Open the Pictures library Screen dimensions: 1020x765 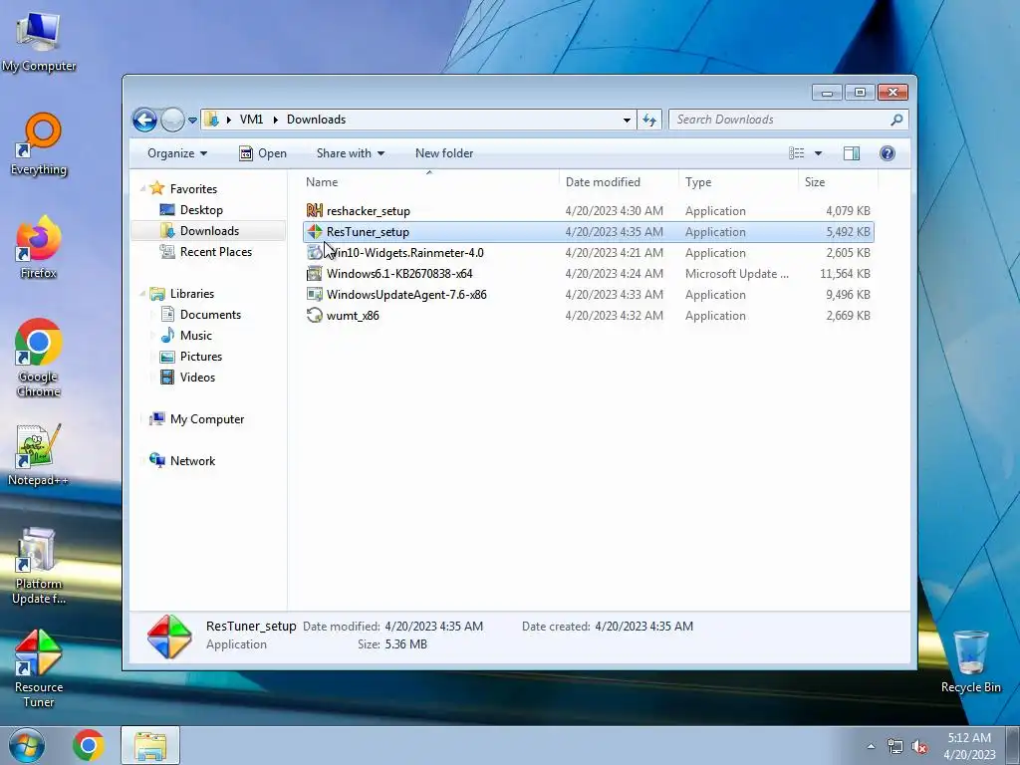pyautogui.click(x=200, y=357)
